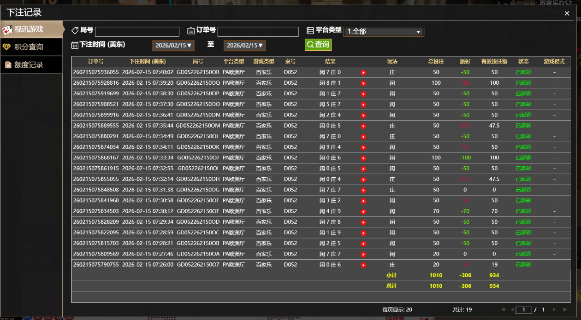
Task: Click the 局号 tag icon beside its input
Action: (x=75, y=30)
